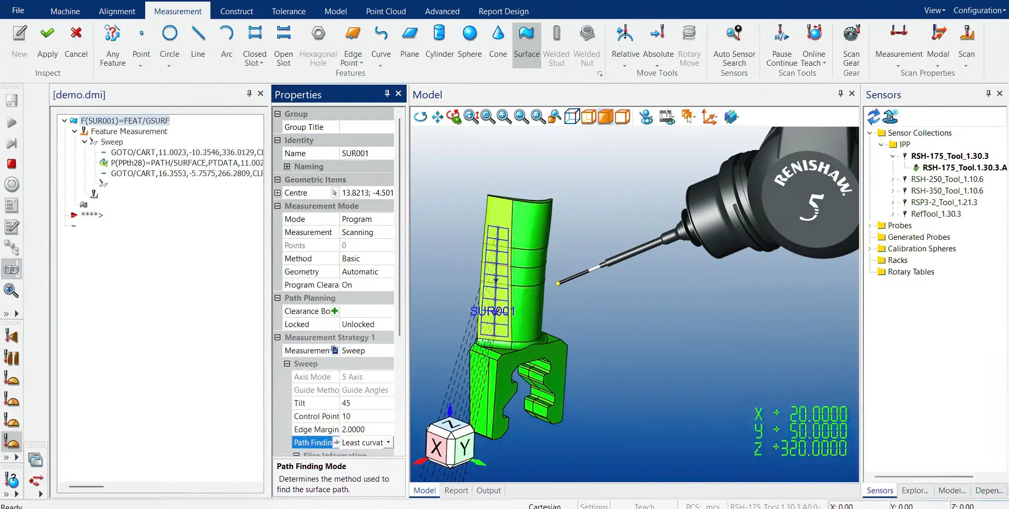Image resolution: width=1009 pixels, height=509 pixels.
Task: Click the Tilt value field
Action: (367, 403)
